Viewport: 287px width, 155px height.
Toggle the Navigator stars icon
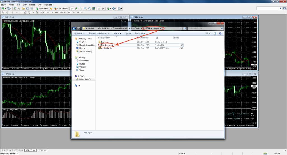(x=23, y=8)
